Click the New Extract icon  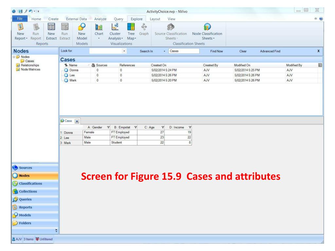pos(51,27)
